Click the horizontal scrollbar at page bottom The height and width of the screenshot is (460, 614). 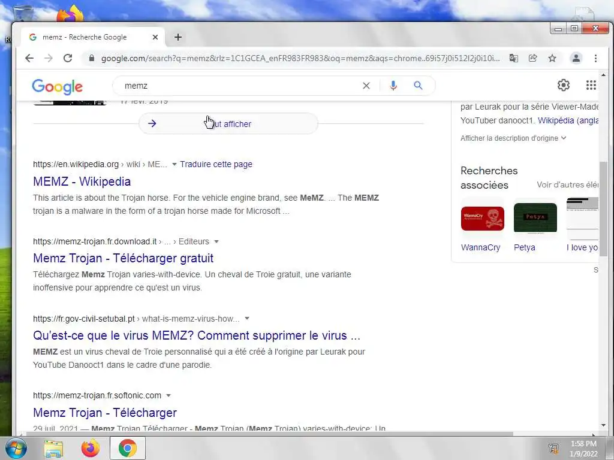click(270, 434)
